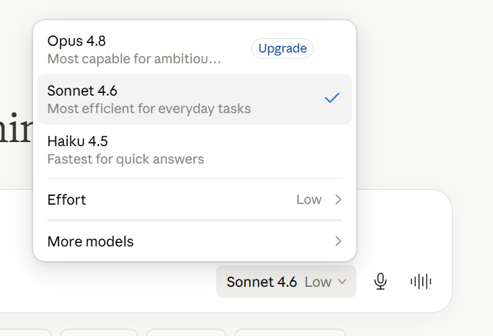Collapse the Sonnet 4.6 Low model selector
The height and width of the screenshot is (336, 493).
[x=286, y=281]
